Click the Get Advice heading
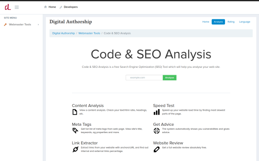 [x=163, y=125]
